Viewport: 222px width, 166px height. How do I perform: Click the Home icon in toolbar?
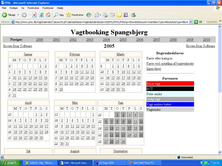[x=48, y=15]
